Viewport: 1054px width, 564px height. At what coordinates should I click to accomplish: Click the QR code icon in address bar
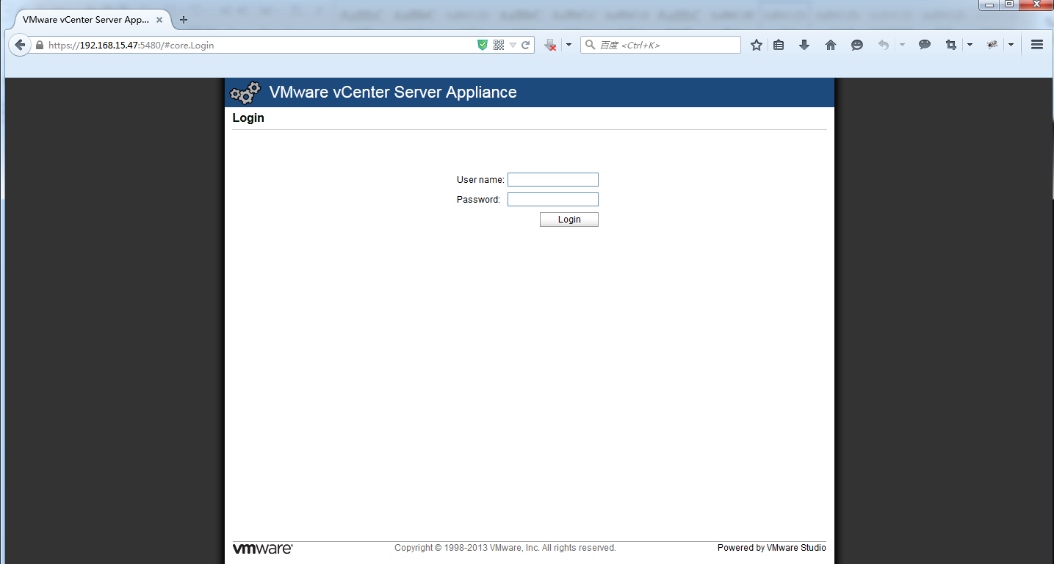pos(499,45)
